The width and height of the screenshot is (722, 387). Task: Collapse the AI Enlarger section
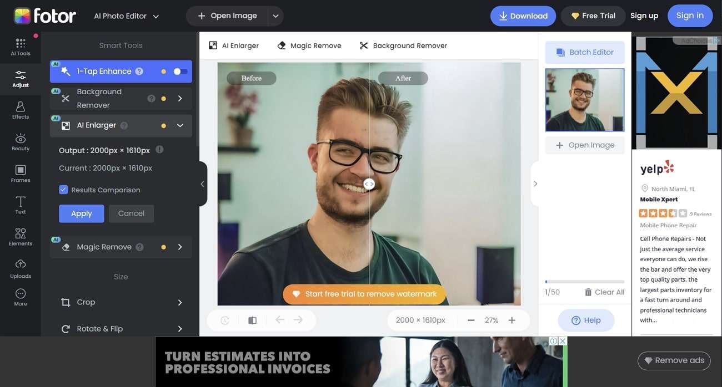tap(180, 126)
